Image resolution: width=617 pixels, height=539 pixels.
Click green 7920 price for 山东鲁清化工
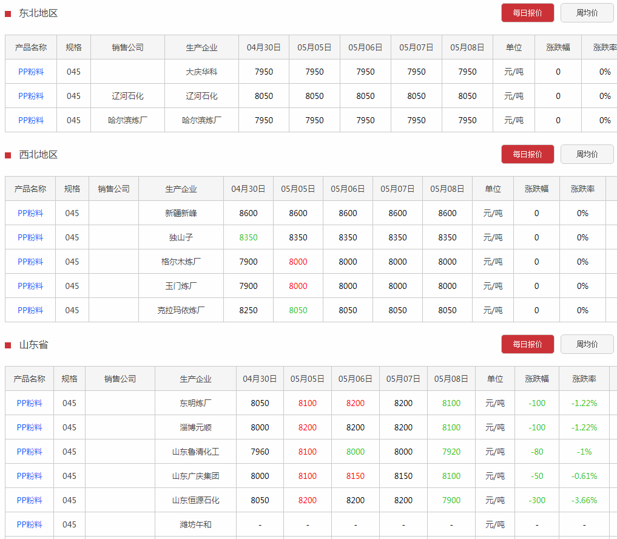(451, 452)
